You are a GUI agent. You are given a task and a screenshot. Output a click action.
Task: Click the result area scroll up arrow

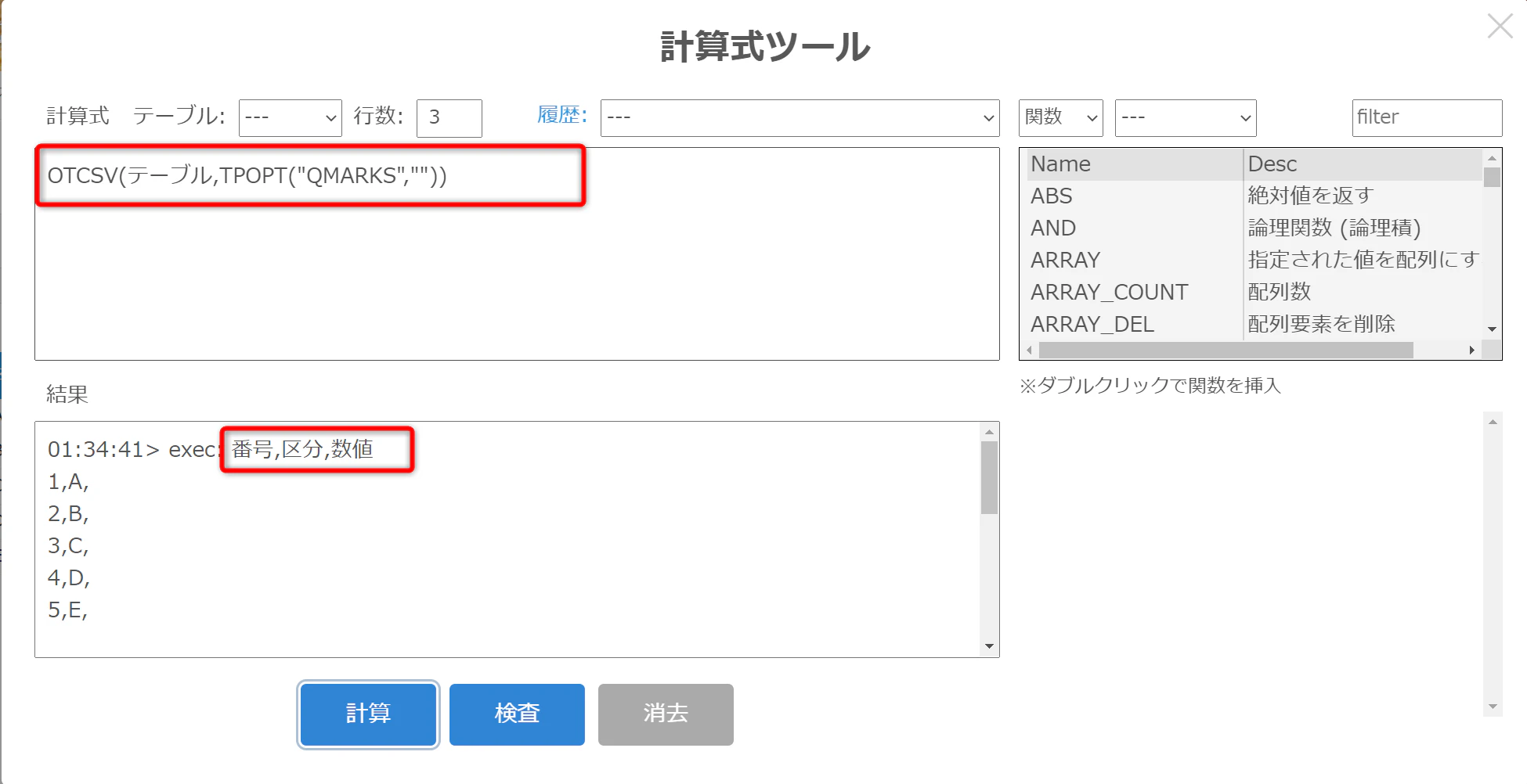pyautogui.click(x=989, y=432)
